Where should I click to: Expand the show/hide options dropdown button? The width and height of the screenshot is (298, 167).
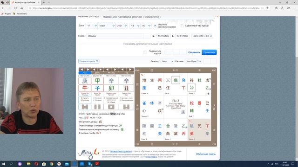tap(88, 61)
